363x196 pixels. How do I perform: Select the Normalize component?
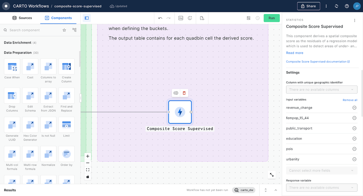(48, 154)
